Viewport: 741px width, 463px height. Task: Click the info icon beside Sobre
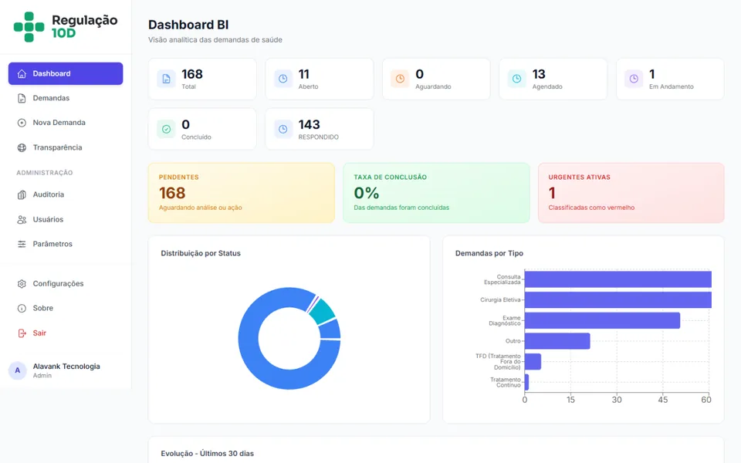point(22,309)
